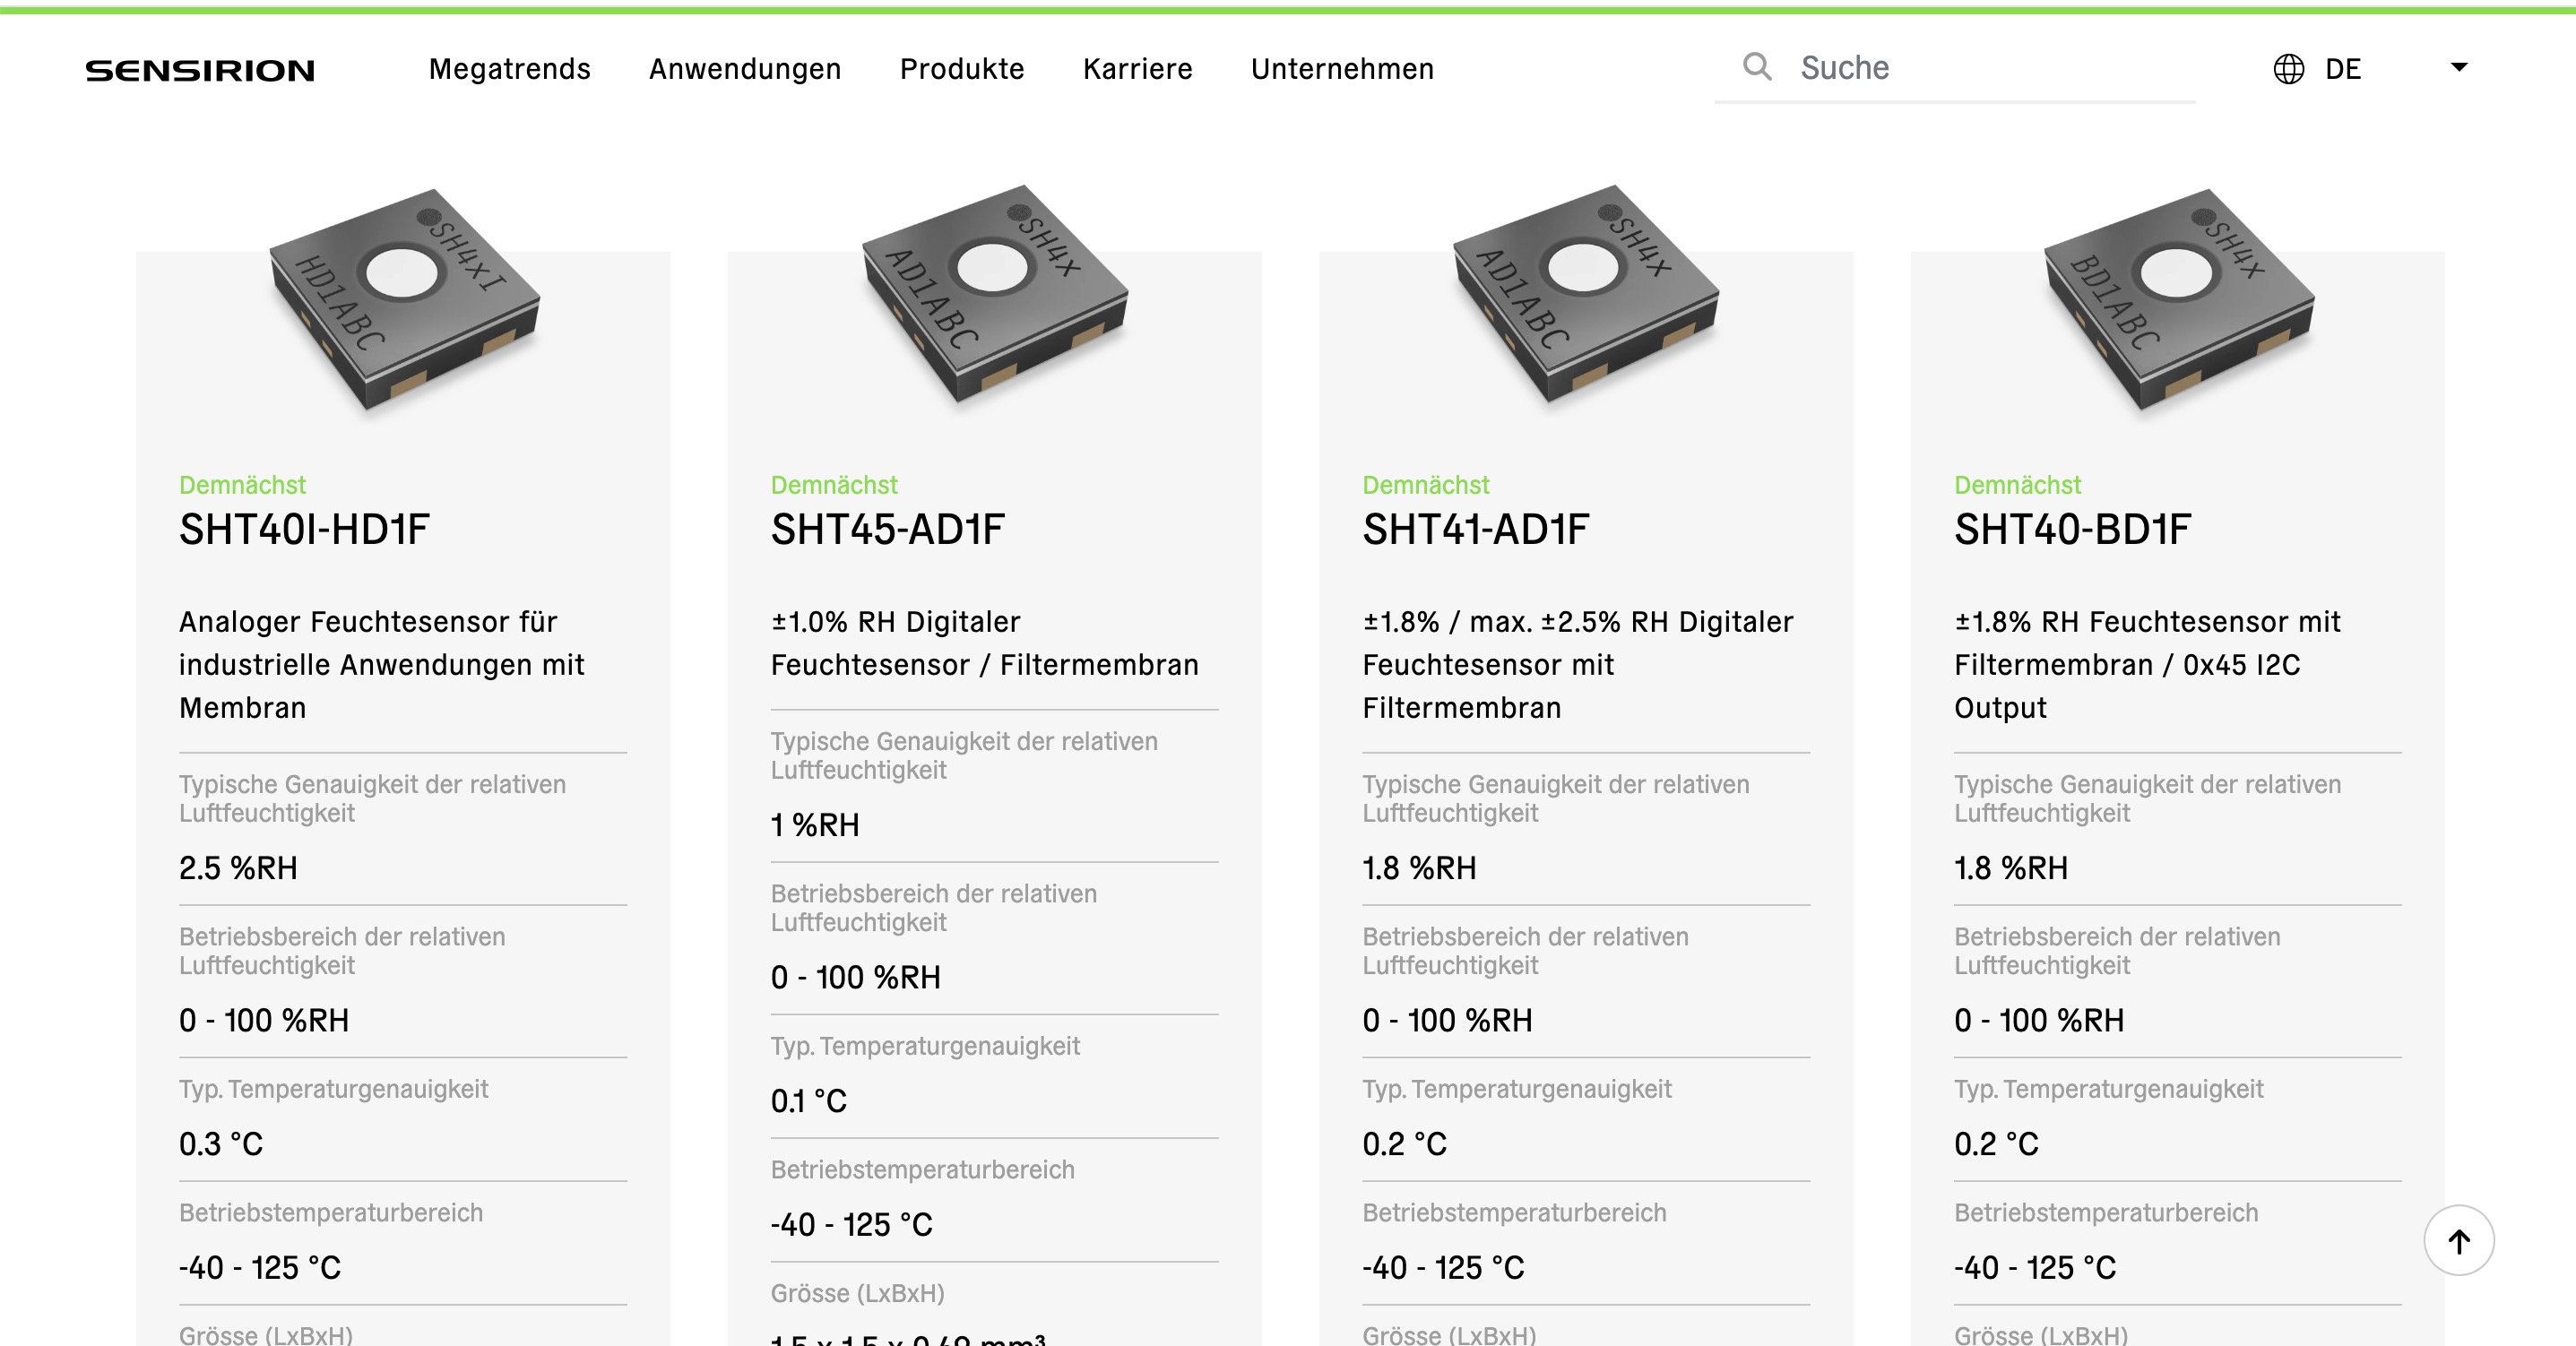Click the '0.1 °C' temperature accuracy value
Screen dimensions: 2576x1346
click(809, 1101)
